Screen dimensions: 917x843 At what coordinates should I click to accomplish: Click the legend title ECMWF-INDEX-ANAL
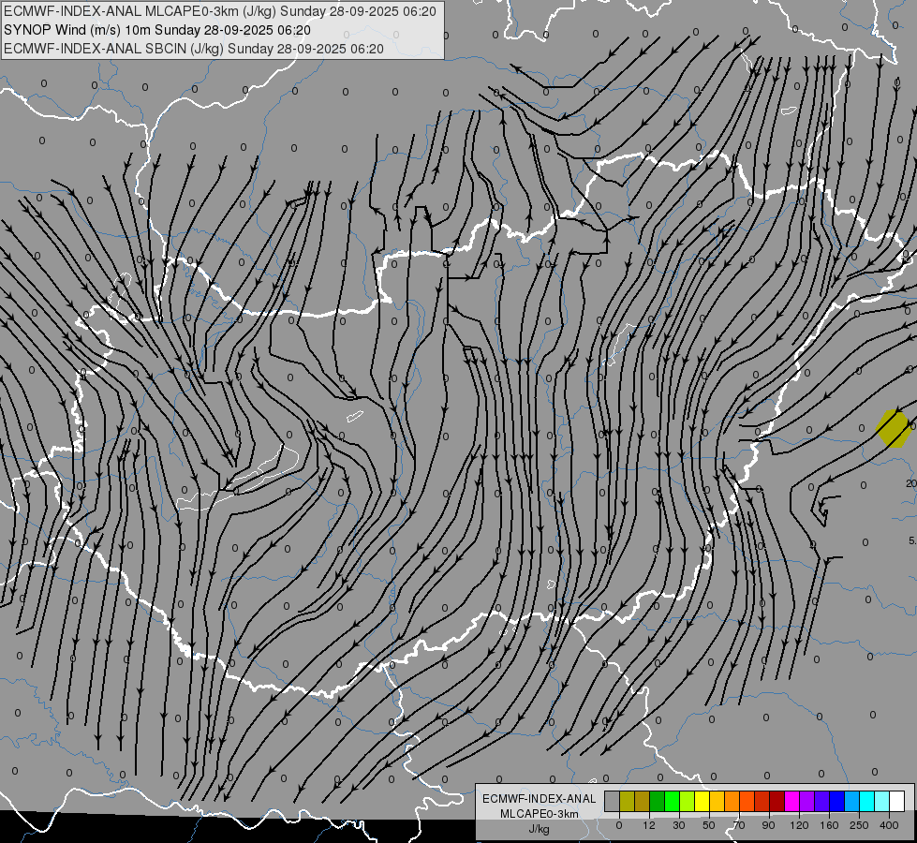(540, 799)
